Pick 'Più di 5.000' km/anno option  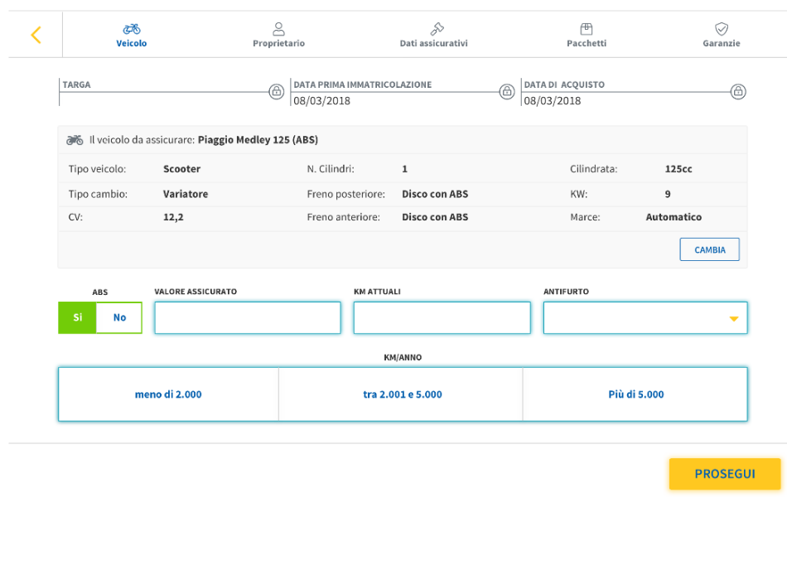pyautogui.click(x=635, y=394)
